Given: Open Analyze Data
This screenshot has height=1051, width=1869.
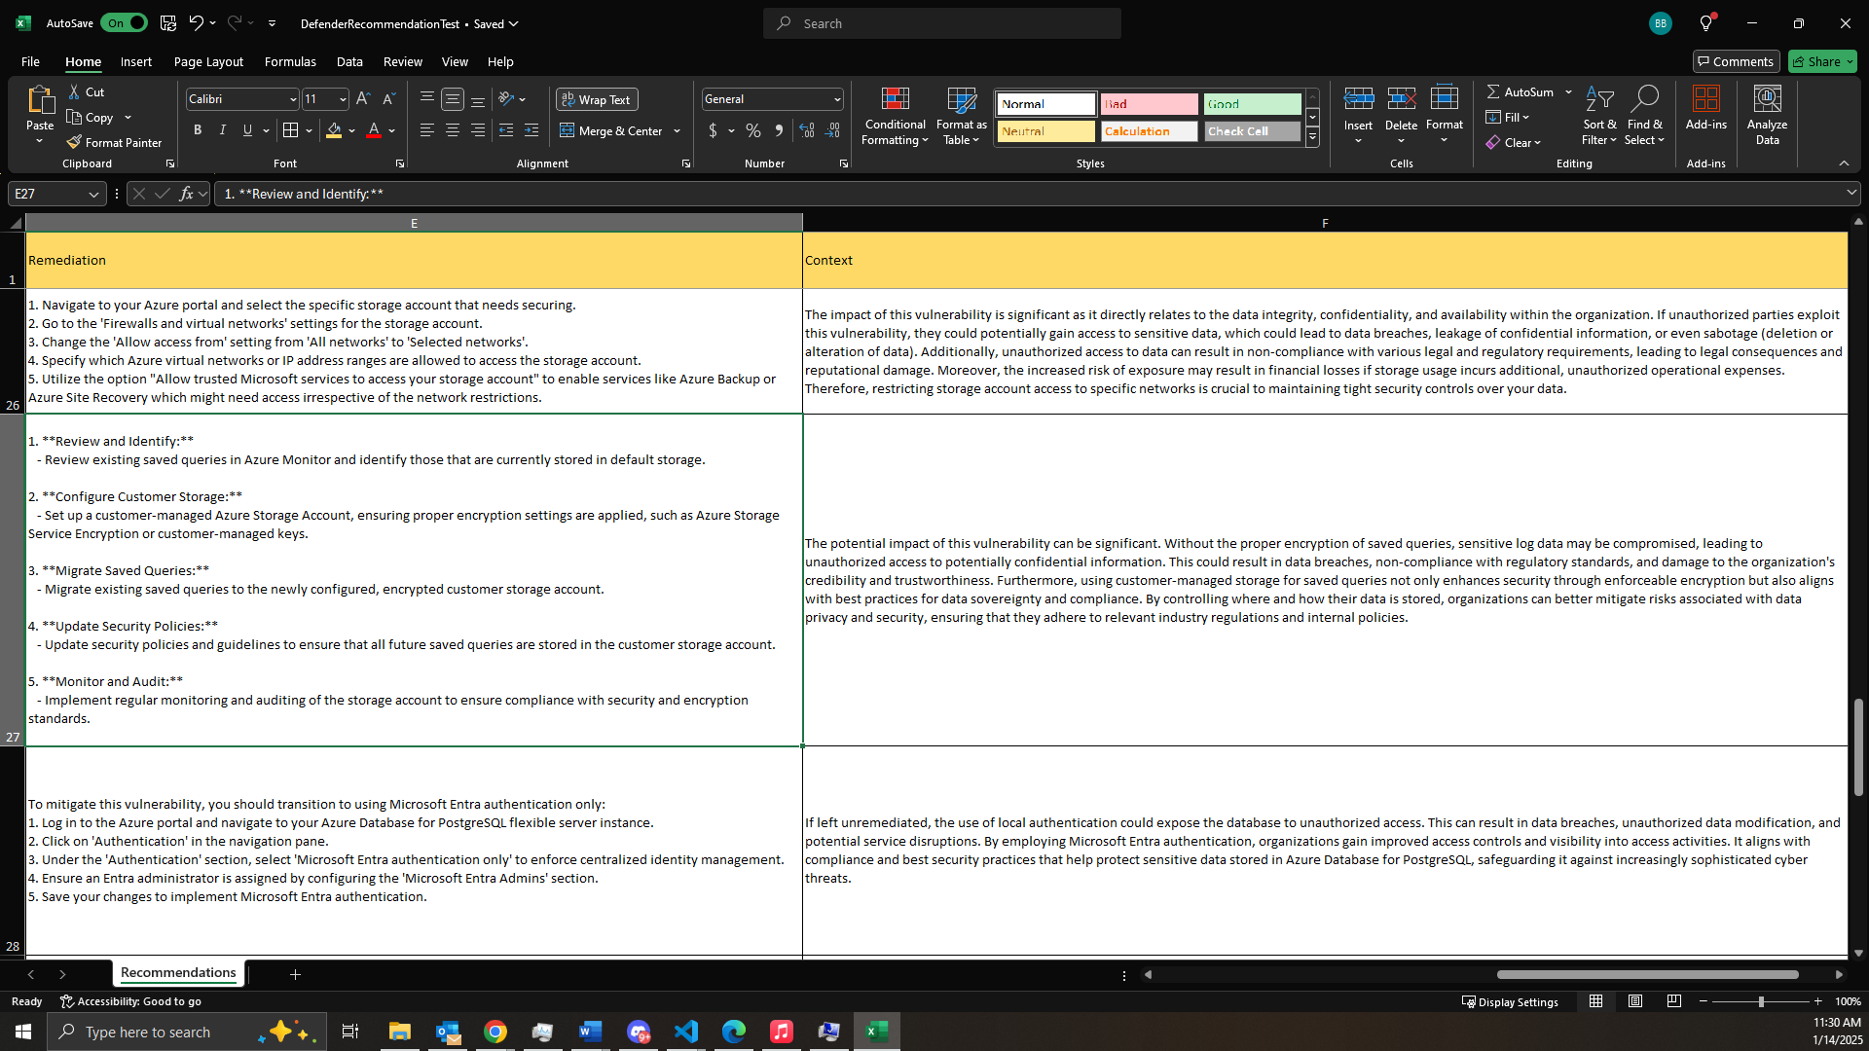Looking at the screenshot, I should point(1766,115).
